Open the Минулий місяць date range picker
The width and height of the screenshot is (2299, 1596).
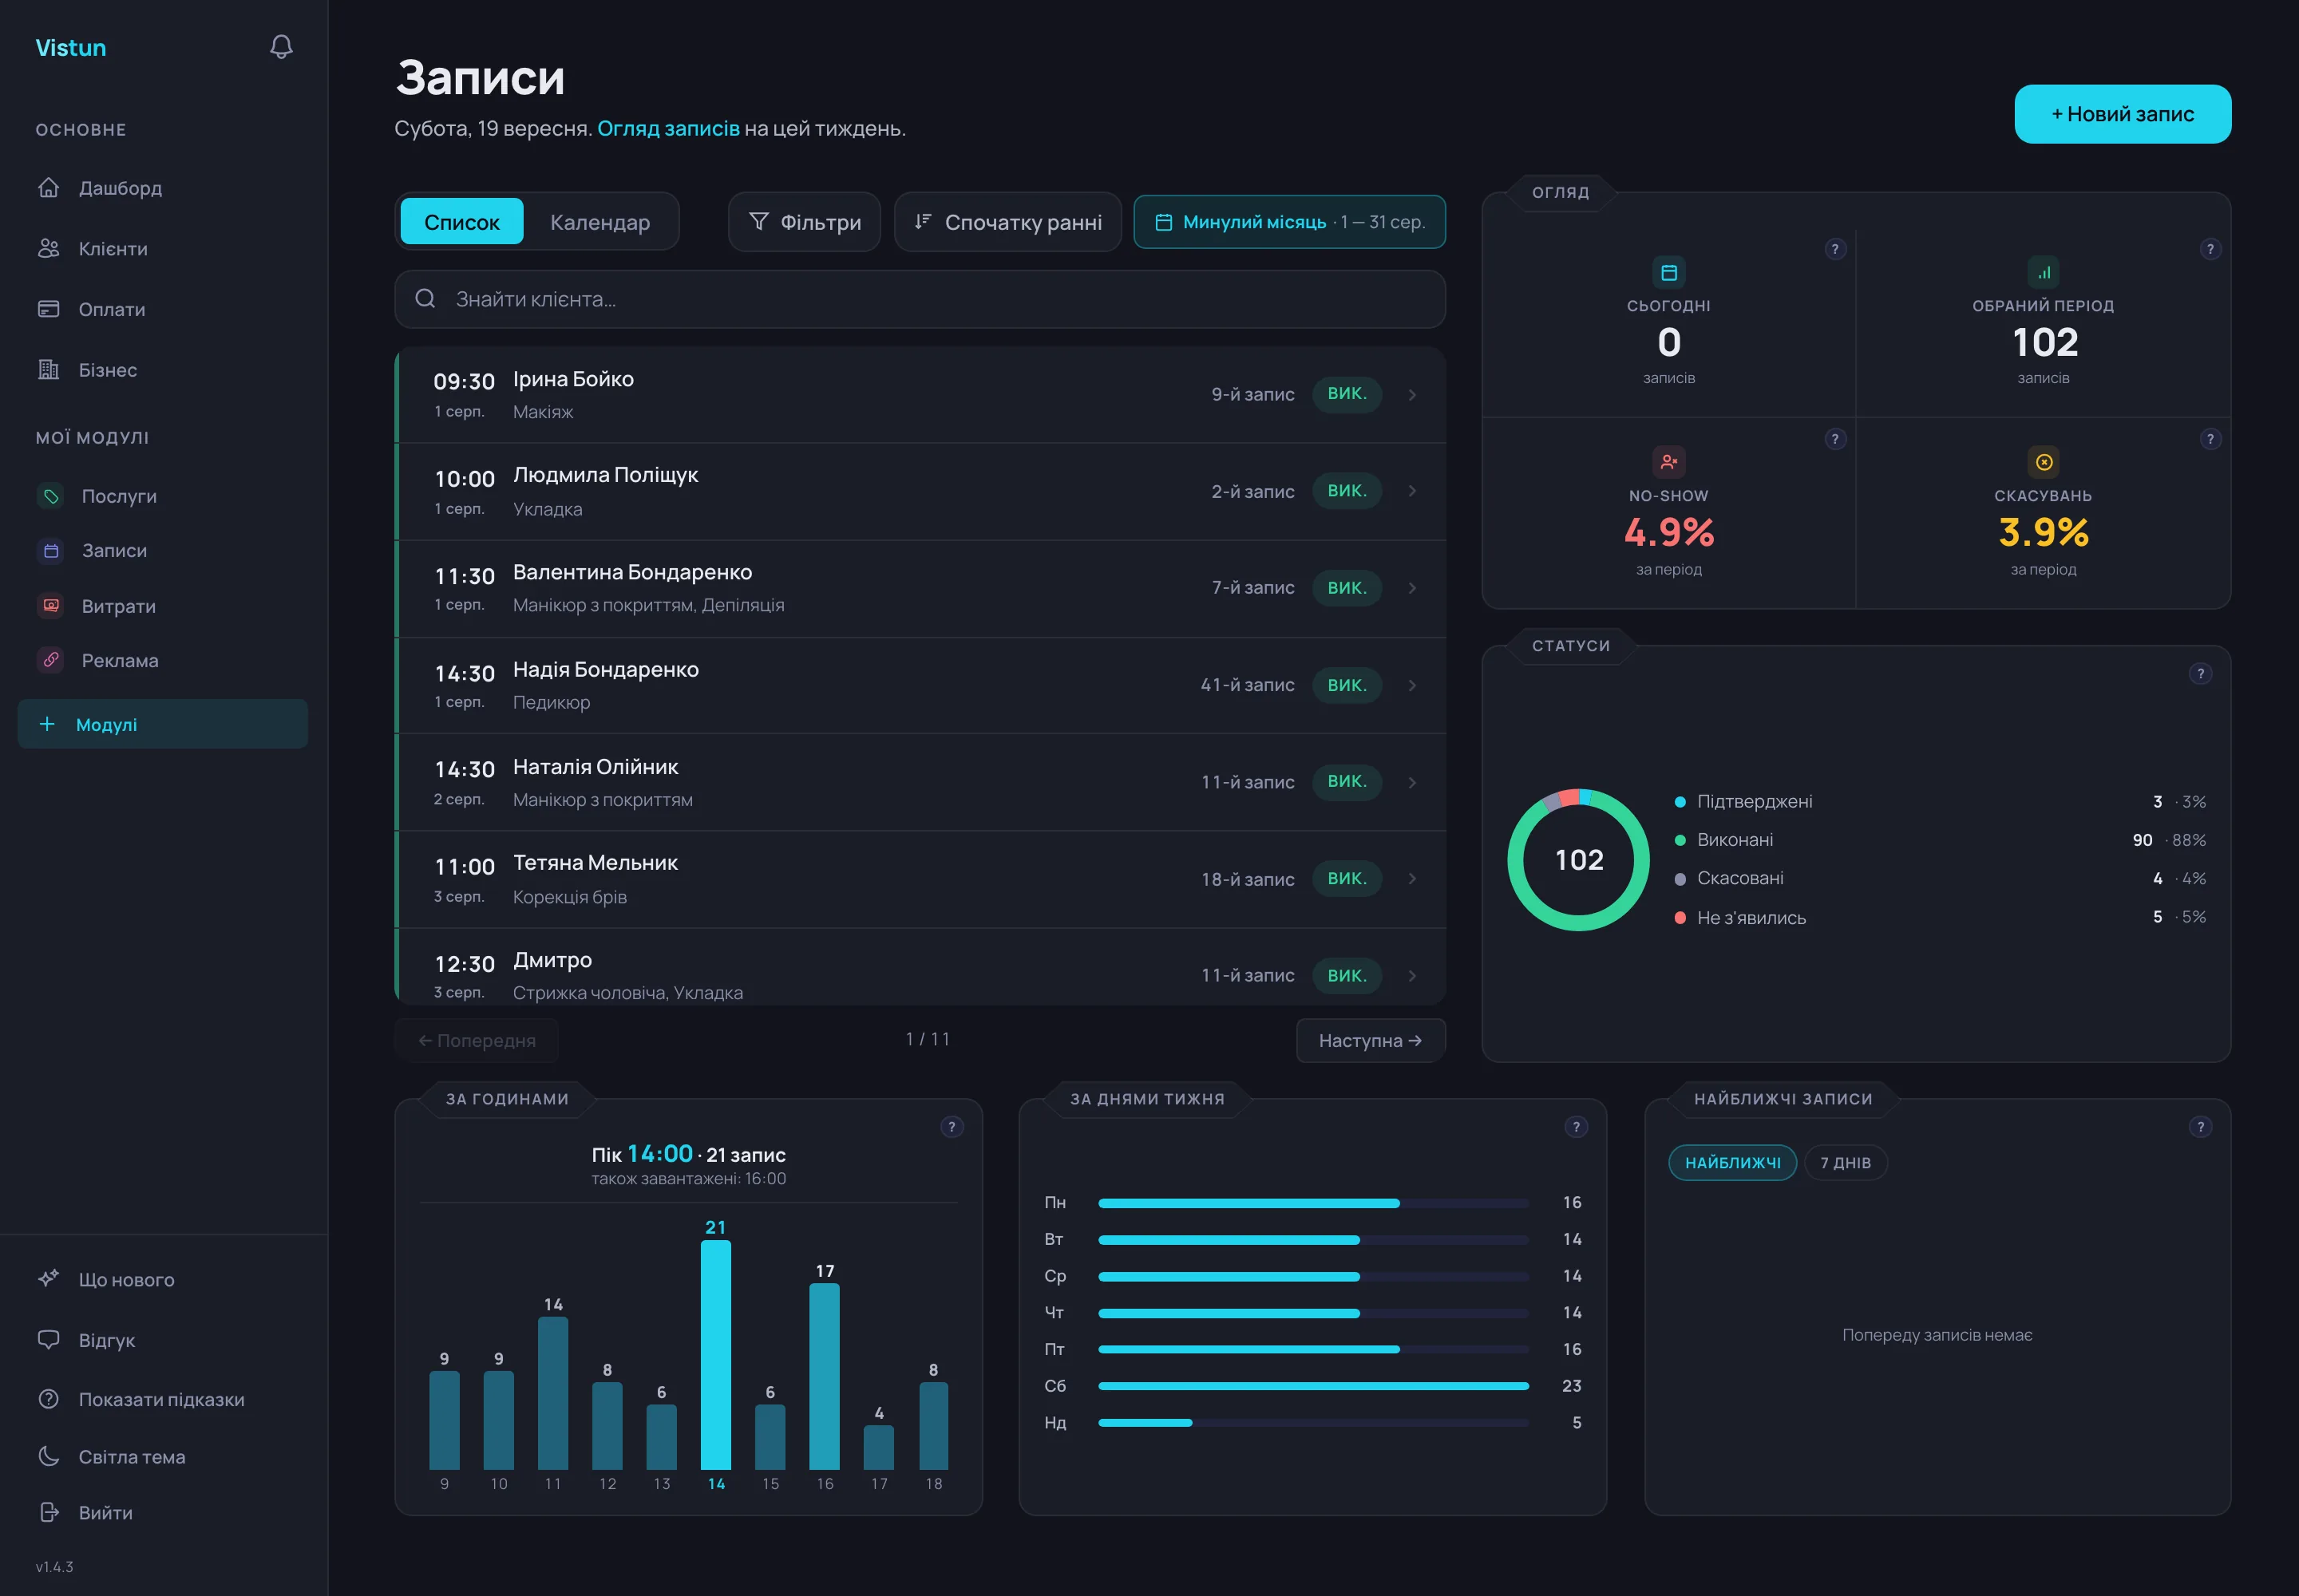pyautogui.click(x=1289, y=222)
